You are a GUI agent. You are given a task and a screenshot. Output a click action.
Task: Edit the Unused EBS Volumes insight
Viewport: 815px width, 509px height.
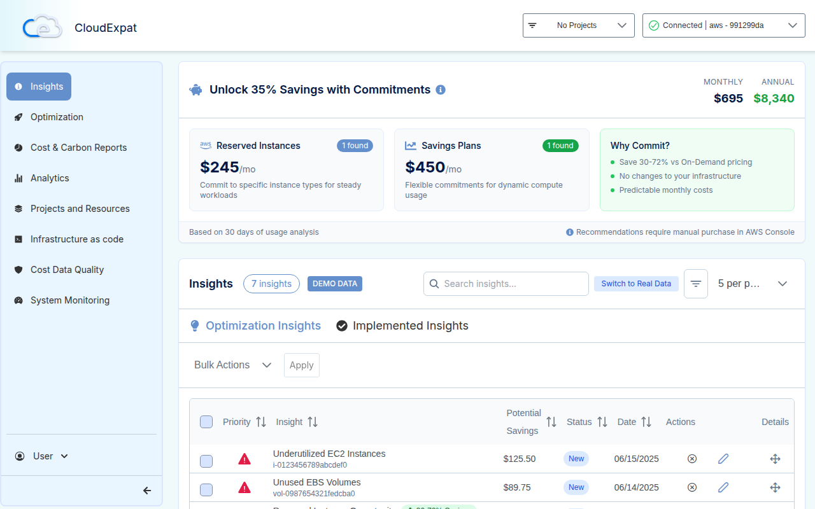[723, 487]
